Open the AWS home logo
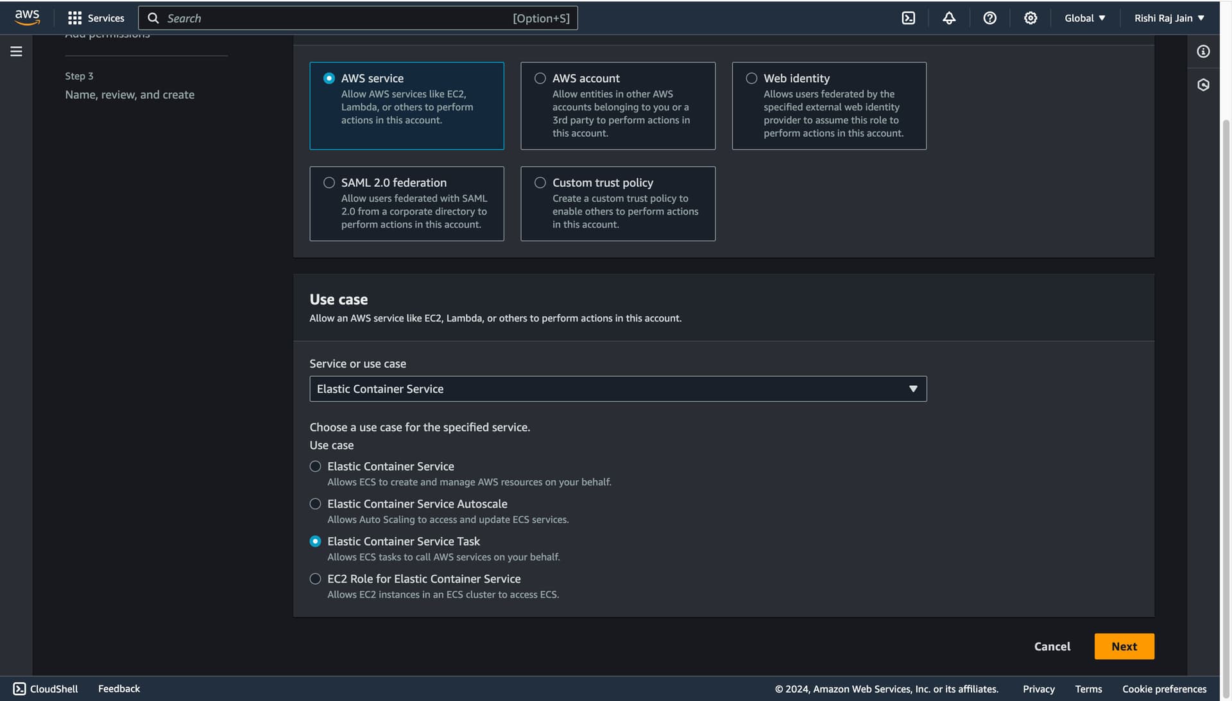This screenshot has width=1232, height=701. pyautogui.click(x=27, y=17)
